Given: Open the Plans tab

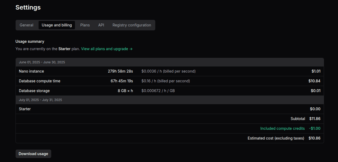Looking at the screenshot, I should click(85, 25).
